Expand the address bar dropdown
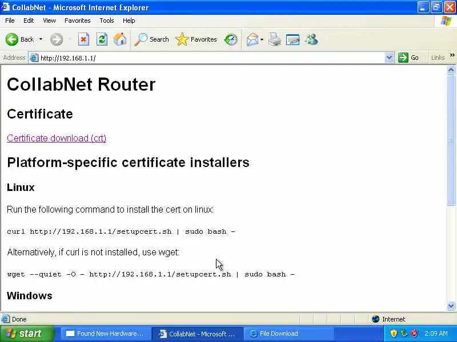The height and width of the screenshot is (342, 457). click(x=389, y=58)
